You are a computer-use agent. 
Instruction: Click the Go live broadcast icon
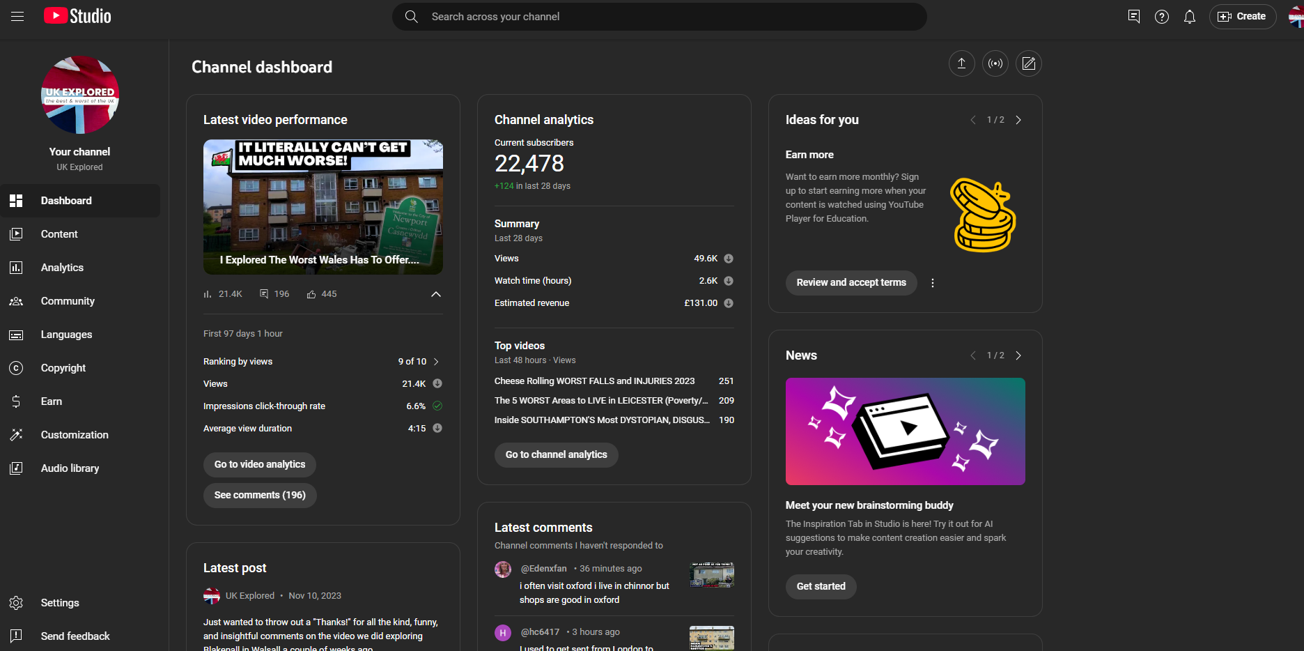(995, 63)
